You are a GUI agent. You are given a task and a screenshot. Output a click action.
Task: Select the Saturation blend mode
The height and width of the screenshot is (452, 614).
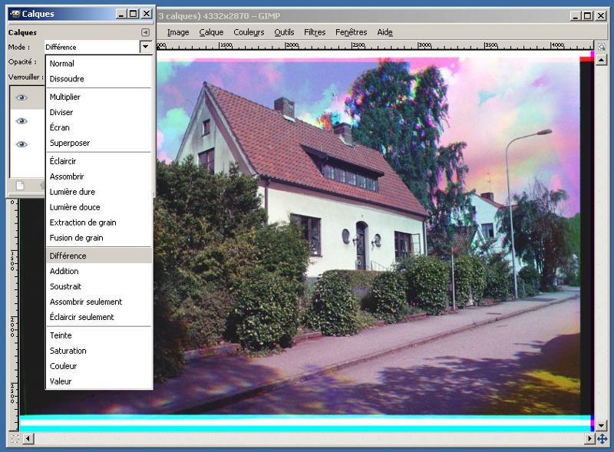(68, 351)
